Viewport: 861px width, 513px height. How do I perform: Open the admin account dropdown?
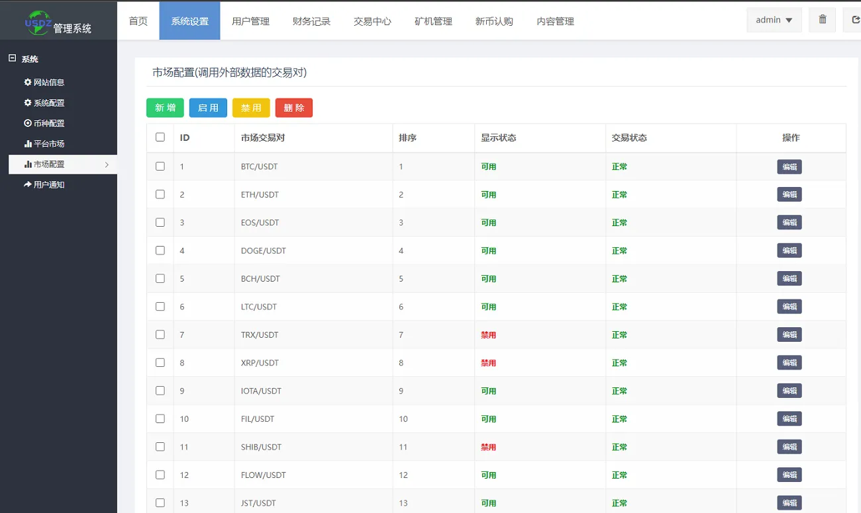click(774, 20)
